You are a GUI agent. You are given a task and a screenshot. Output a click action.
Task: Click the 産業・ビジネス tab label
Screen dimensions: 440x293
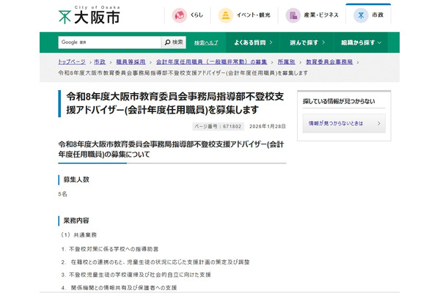(x=321, y=15)
